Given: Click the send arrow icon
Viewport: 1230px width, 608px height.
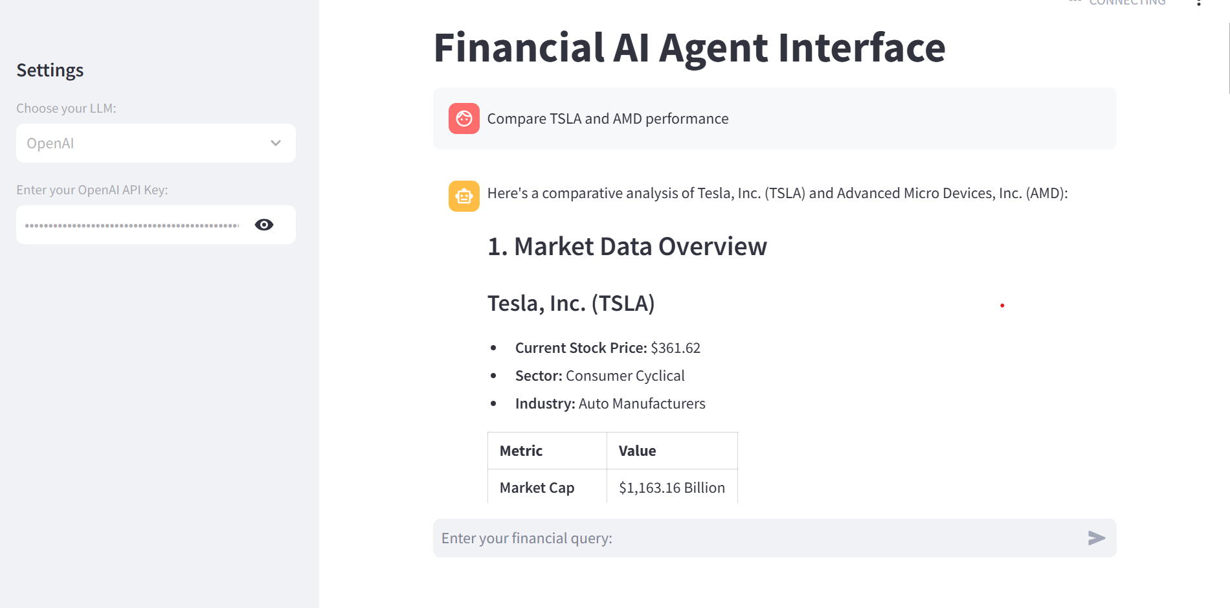Looking at the screenshot, I should tap(1096, 538).
